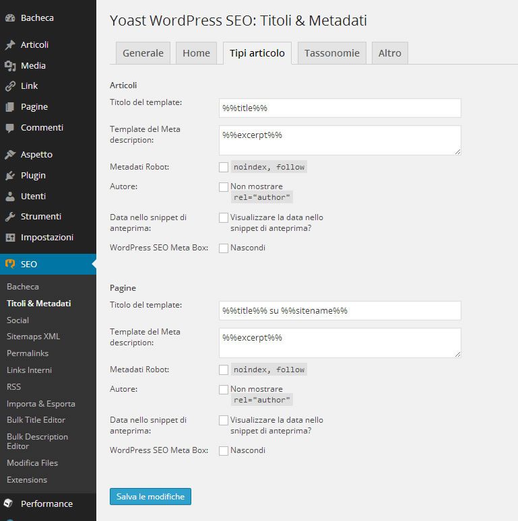Click the Pagine pages icon

(x=10, y=107)
